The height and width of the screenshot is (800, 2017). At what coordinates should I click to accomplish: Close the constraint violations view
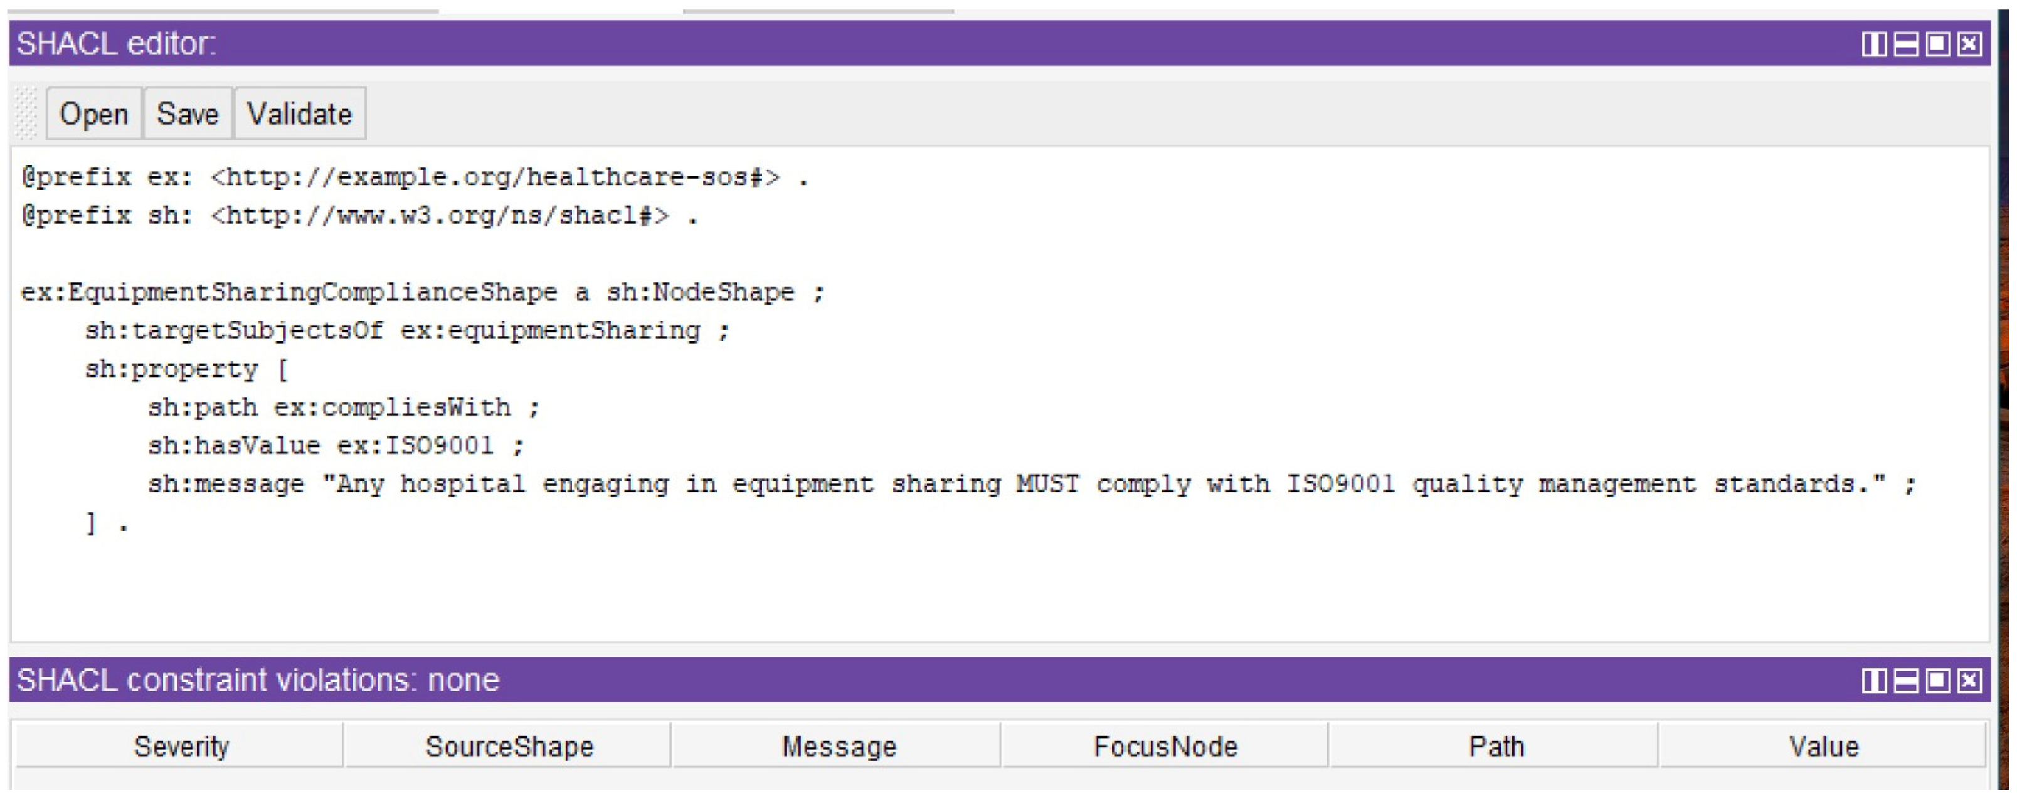pyautogui.click(x=1969, y=680)
